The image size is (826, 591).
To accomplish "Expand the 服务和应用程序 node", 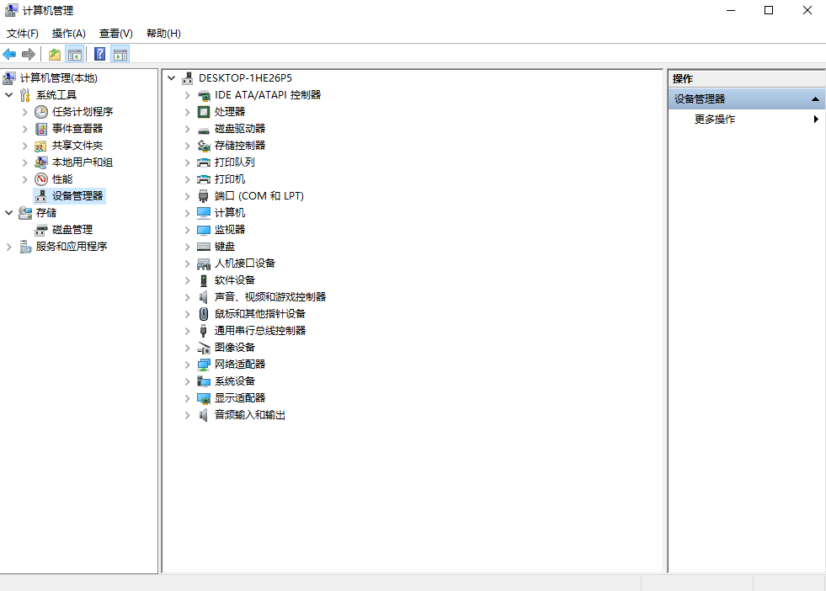I will pyautogui.click(x=9, y=247).
